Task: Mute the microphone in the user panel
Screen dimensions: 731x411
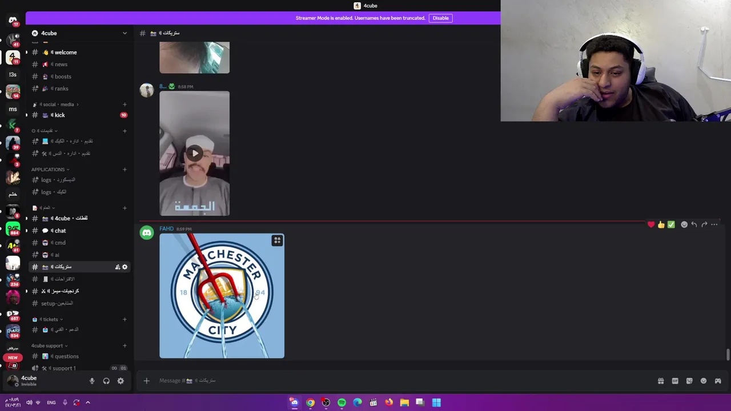Action: [92, 381]
